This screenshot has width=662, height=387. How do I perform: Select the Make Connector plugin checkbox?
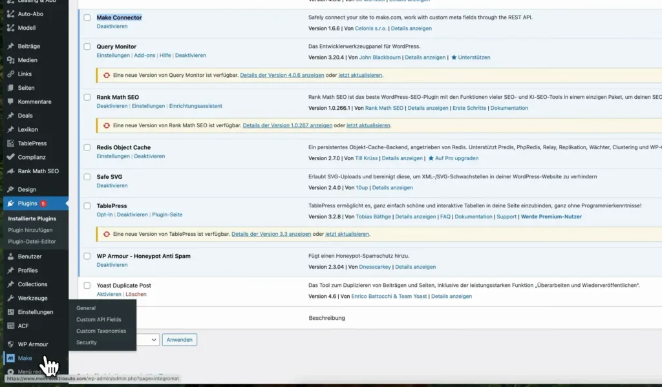pos(87,17)
